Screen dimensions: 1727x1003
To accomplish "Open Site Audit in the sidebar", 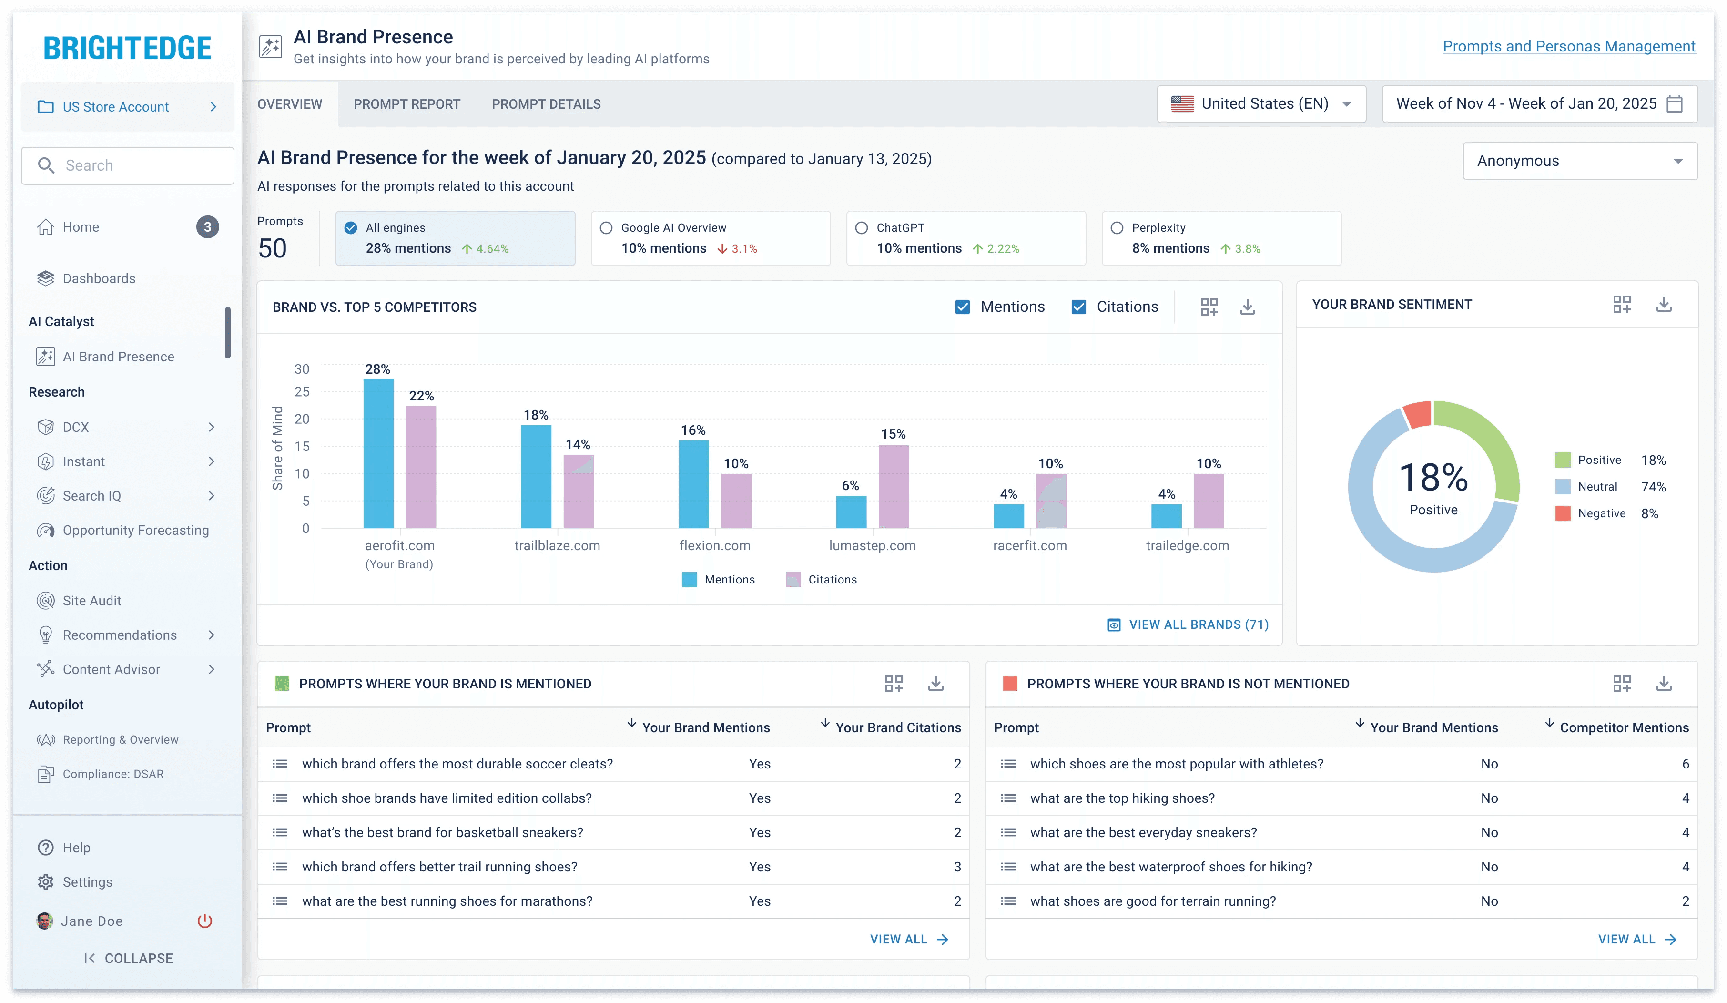I will 92,601.
